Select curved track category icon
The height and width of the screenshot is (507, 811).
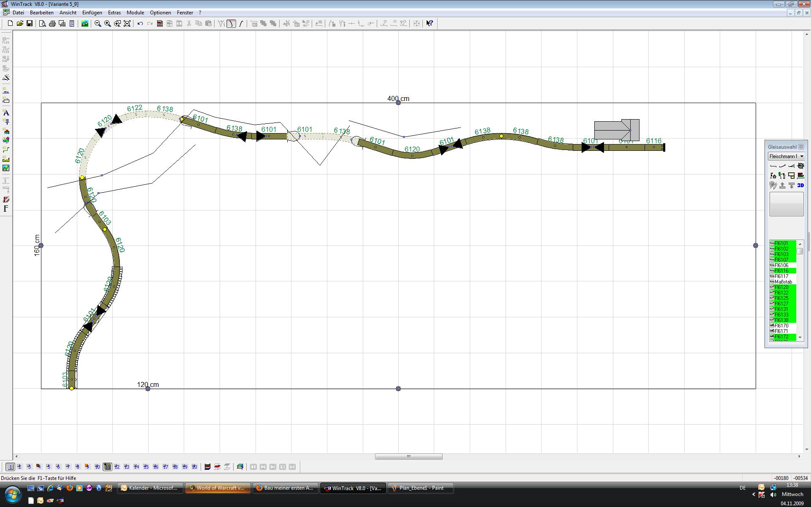click(782, 166)
